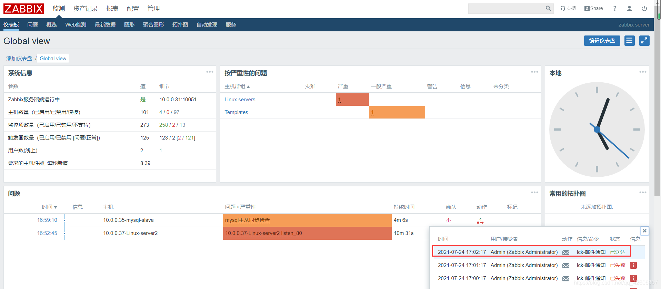Viewport: 661px width, 289px height.
Task: Select the Graphs submenu tab
Action: coord(129,25)
